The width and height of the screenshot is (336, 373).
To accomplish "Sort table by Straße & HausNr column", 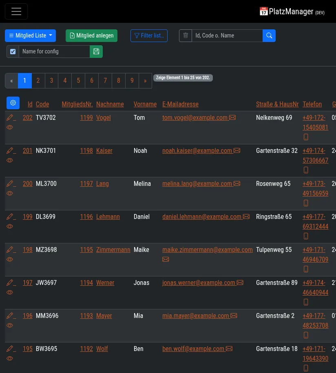I will 277,104.
